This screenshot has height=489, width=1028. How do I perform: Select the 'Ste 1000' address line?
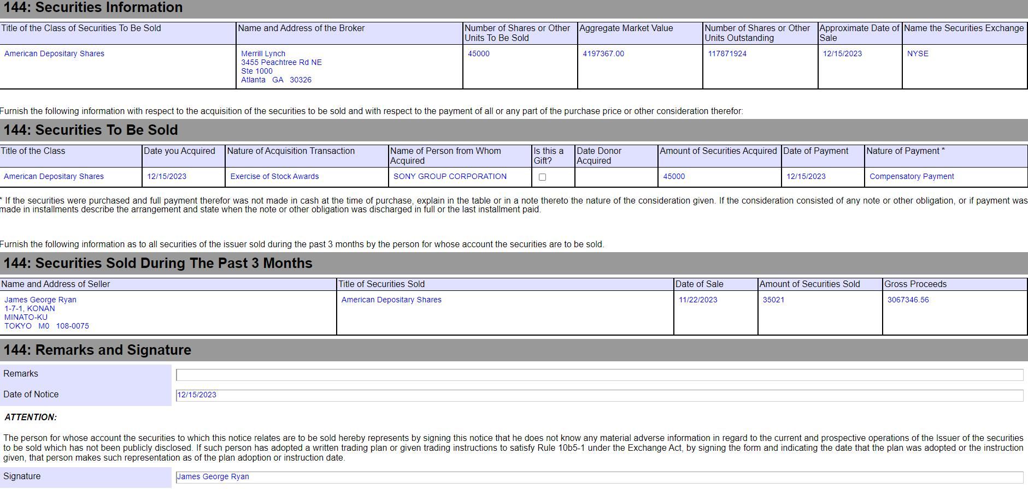[257, 71]
